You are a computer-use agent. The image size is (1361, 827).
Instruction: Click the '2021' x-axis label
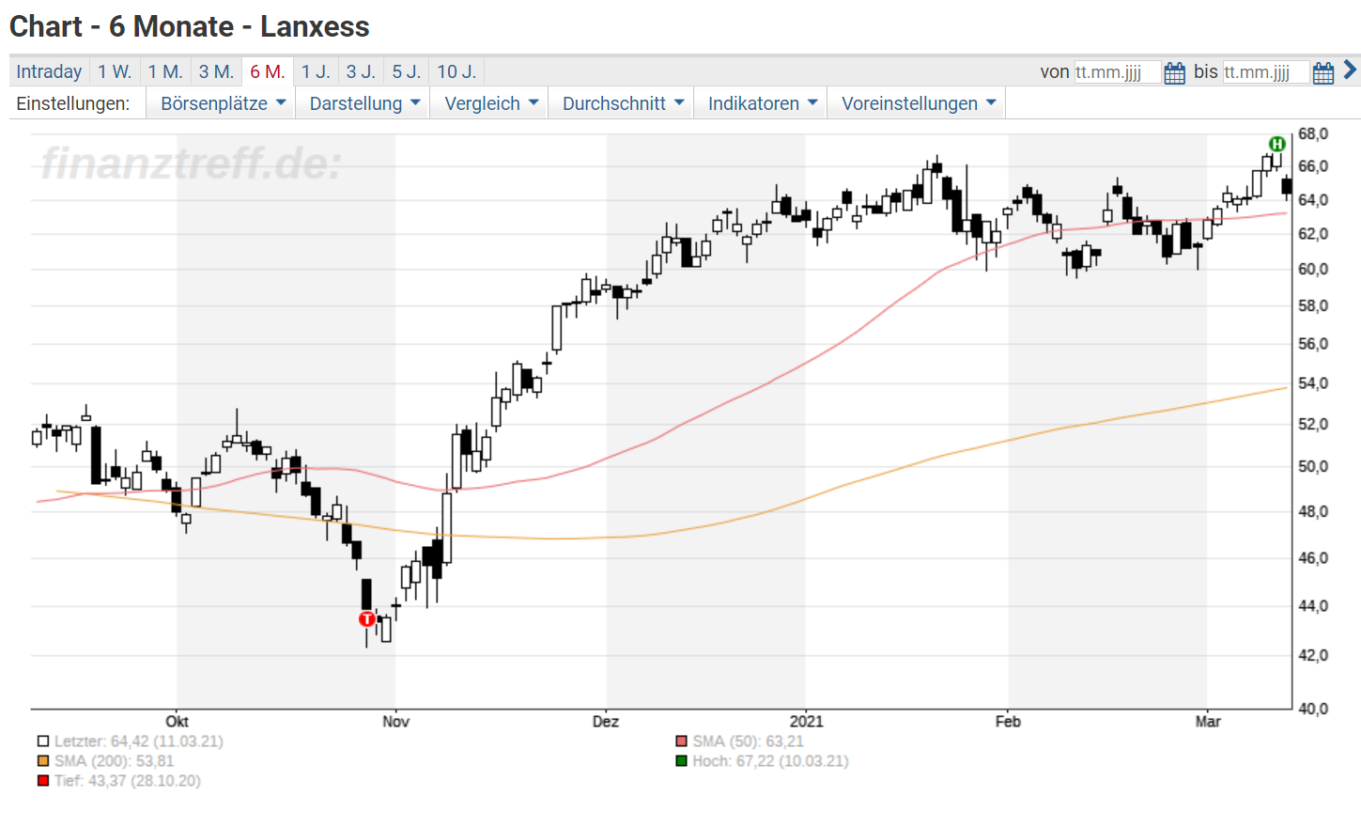[806, 722]
